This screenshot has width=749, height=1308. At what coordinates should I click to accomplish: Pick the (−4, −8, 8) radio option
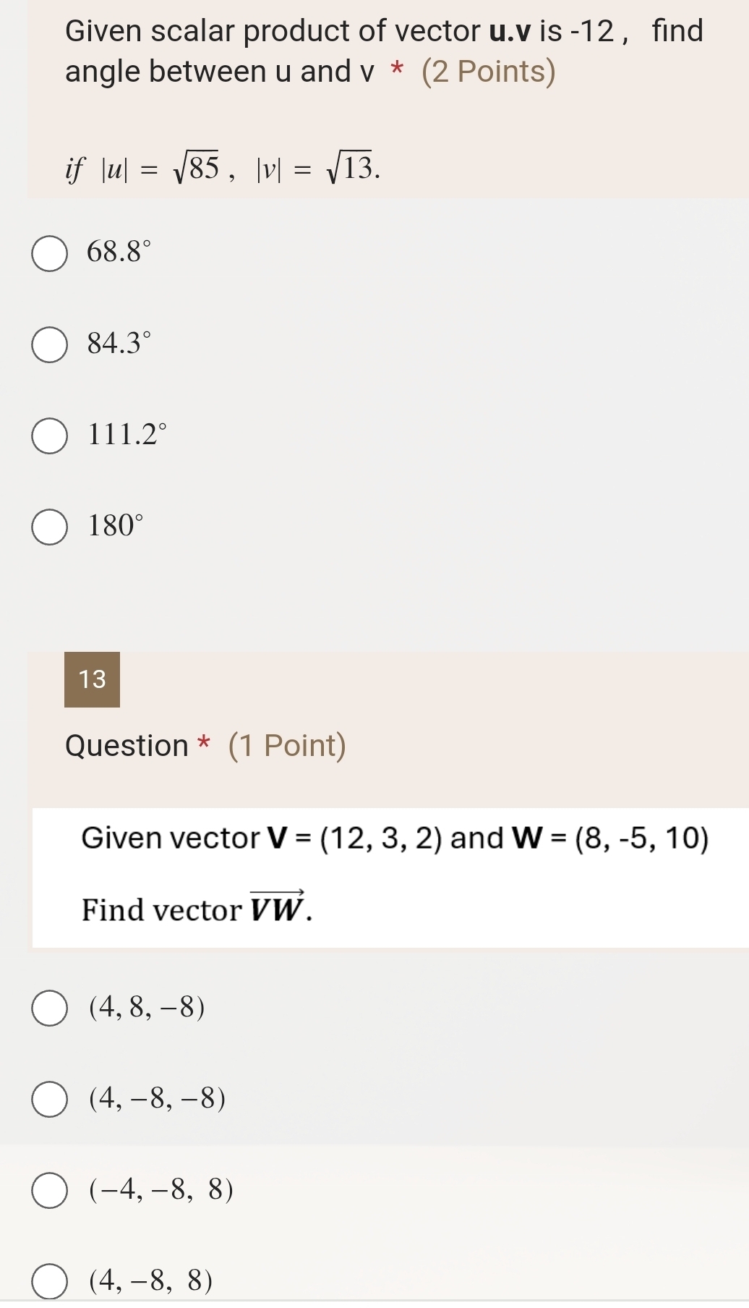pos(49,1191)
